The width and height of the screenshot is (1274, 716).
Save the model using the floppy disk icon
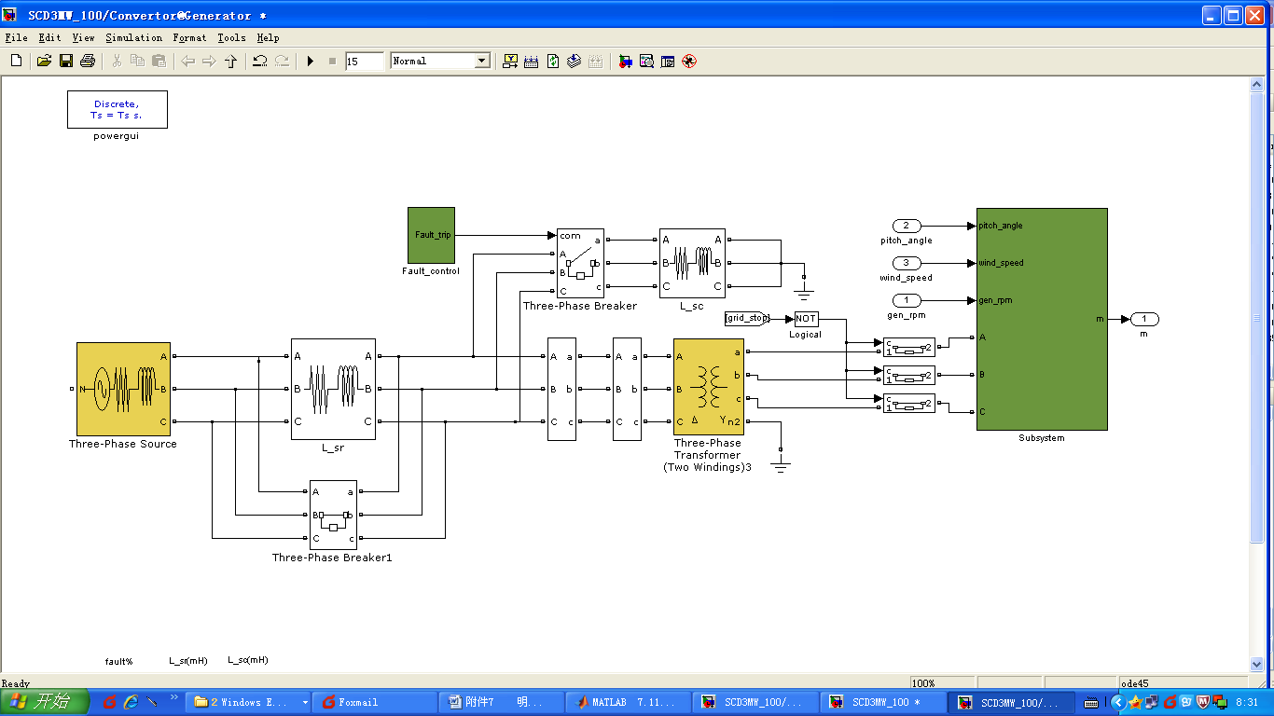(66, 61)
